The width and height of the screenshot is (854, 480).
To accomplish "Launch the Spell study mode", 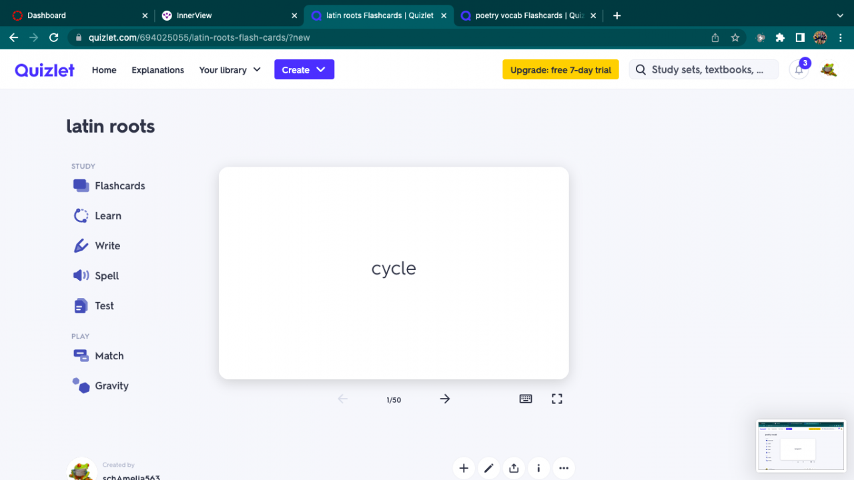I will [96, 276].
